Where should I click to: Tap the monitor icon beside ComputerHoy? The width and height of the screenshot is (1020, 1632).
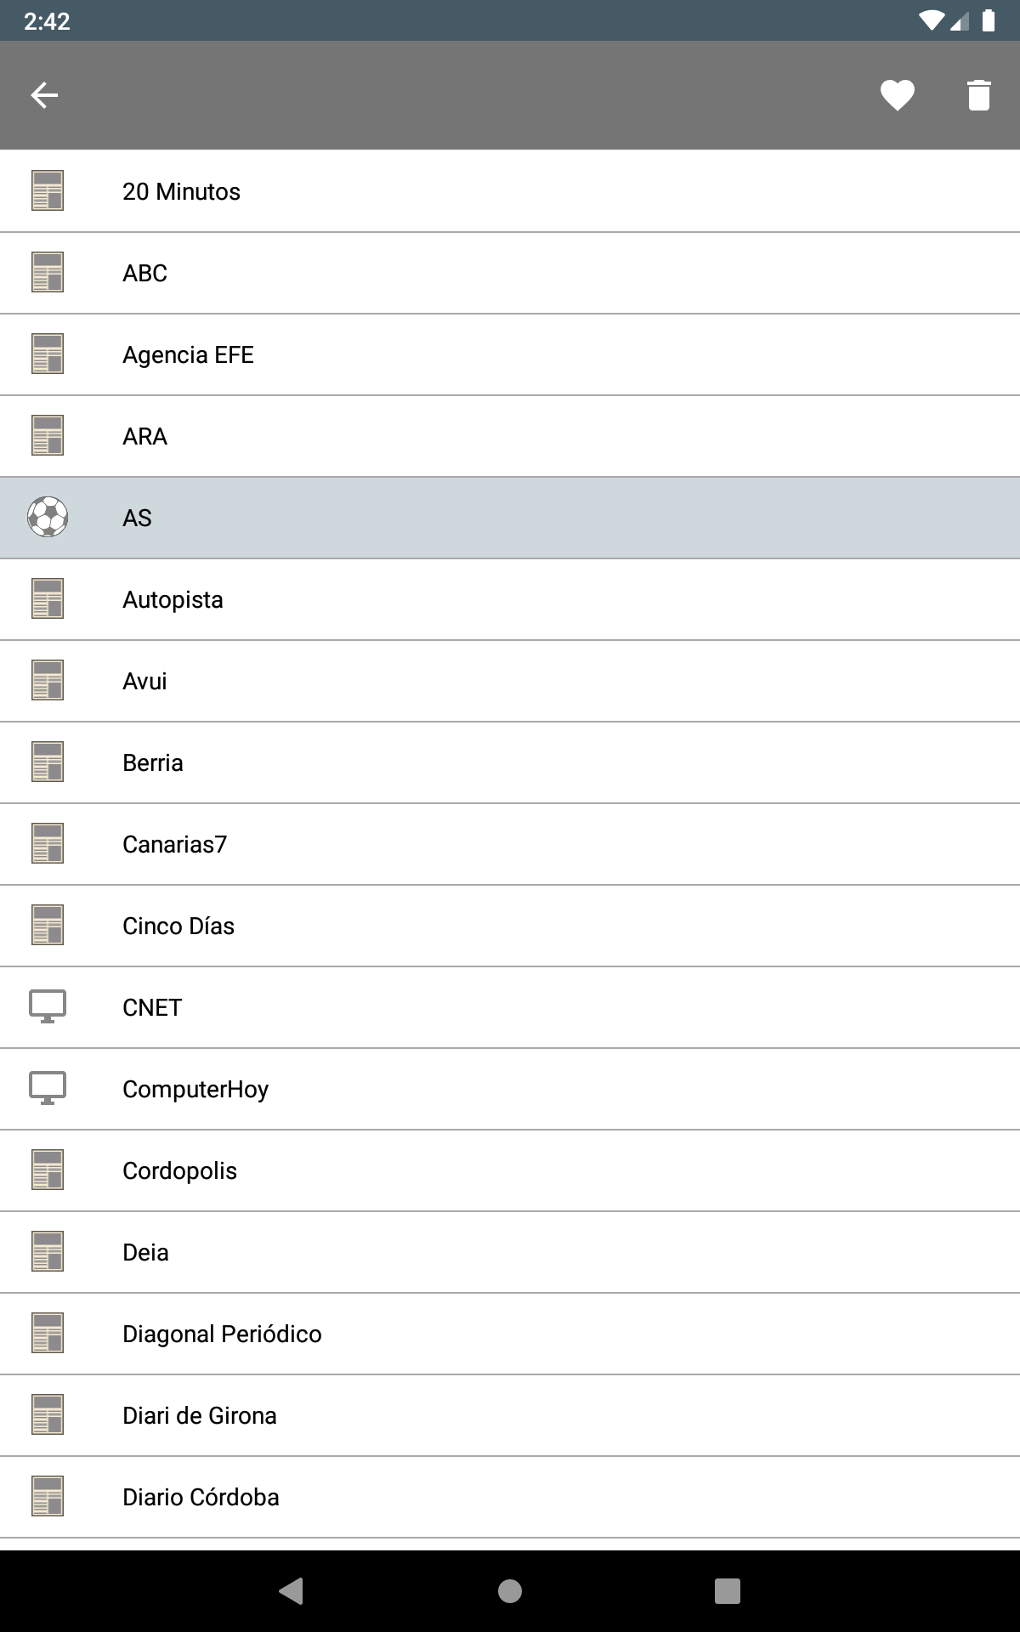pyautogui.click(x=48, y=1089)
